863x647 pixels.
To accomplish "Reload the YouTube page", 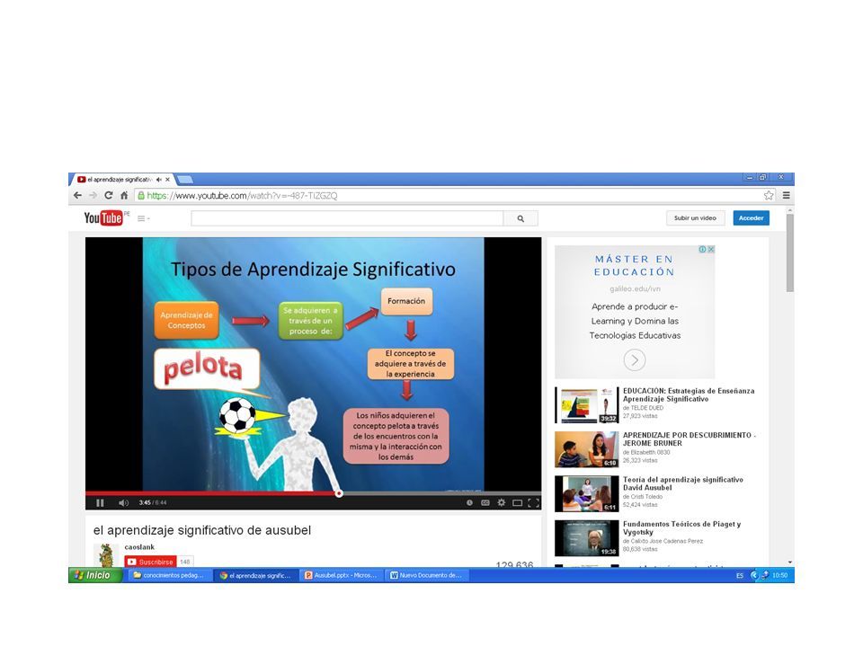I will [109, 195].
